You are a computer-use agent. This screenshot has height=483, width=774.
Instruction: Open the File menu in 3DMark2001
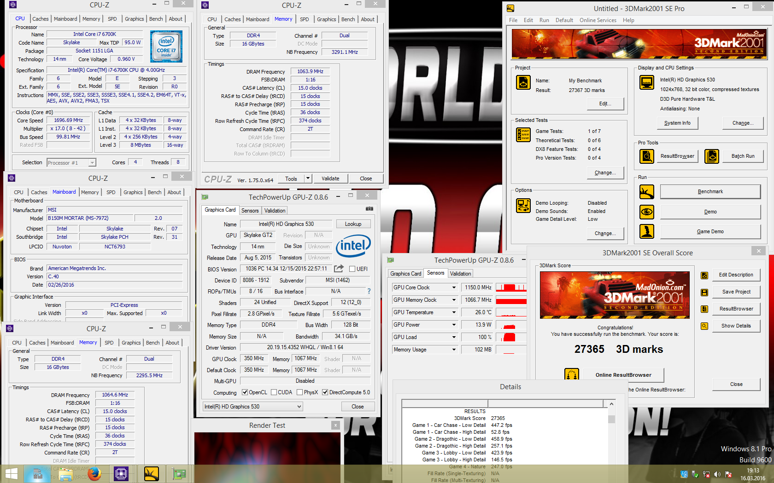[x=513, y=20]
